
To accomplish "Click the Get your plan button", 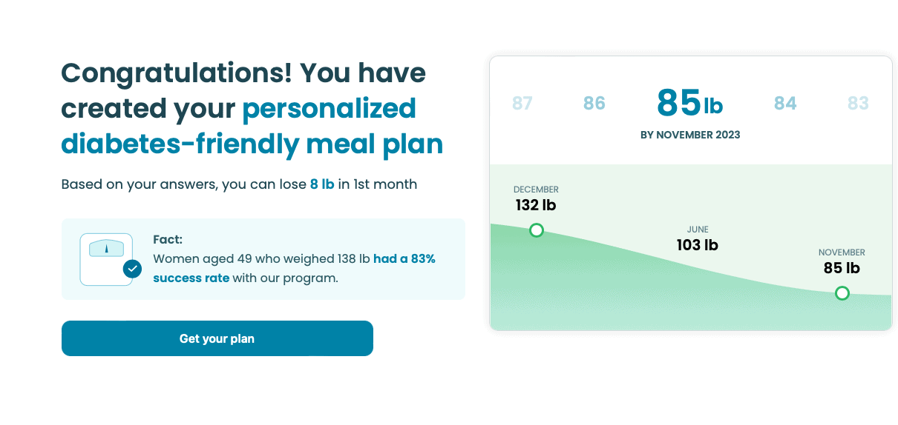I will click(217, 338).
